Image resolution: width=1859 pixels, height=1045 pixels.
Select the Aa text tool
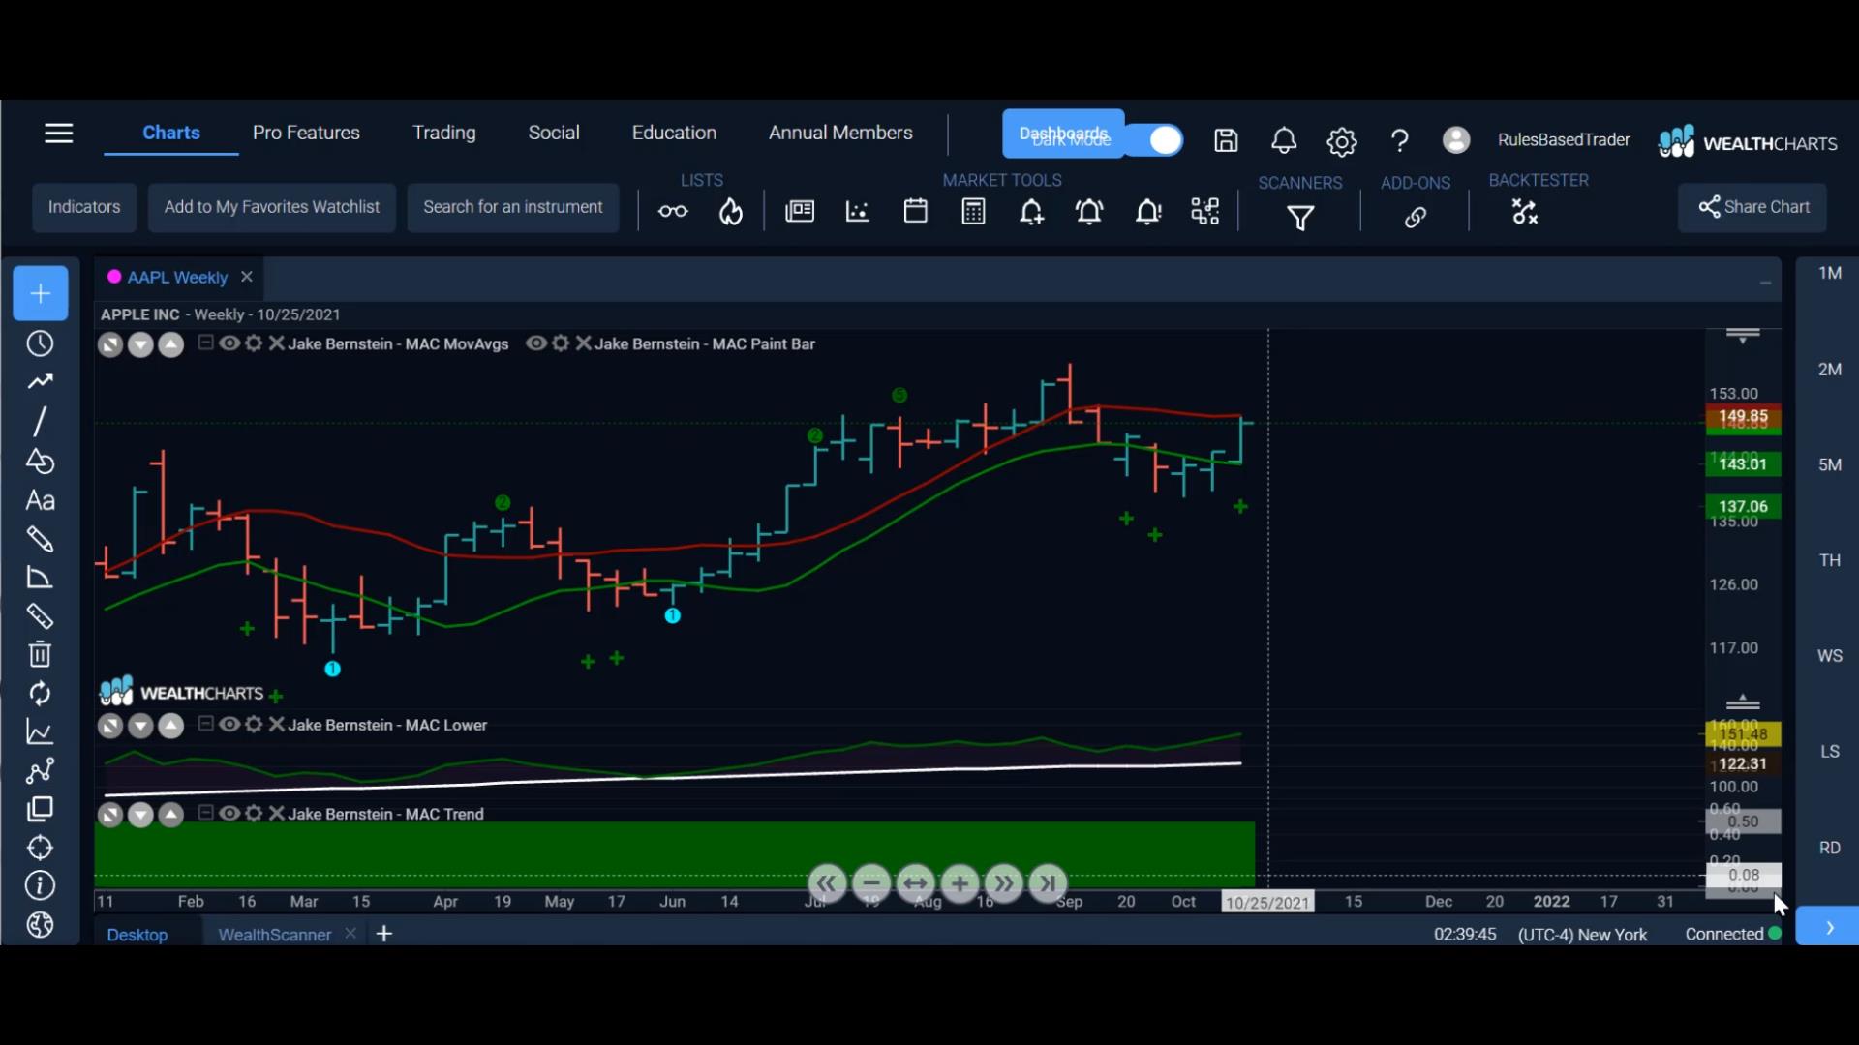[x=40, y=500]
